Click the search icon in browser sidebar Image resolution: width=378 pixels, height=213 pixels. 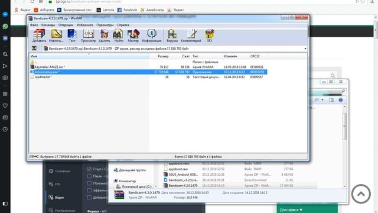click(5, 54)
